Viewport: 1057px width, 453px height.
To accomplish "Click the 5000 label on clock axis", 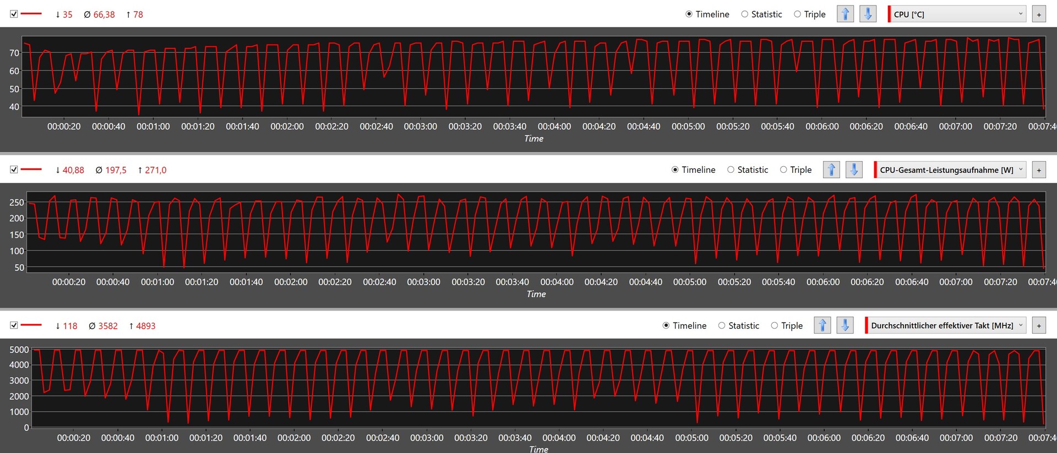I will point(19,350).
